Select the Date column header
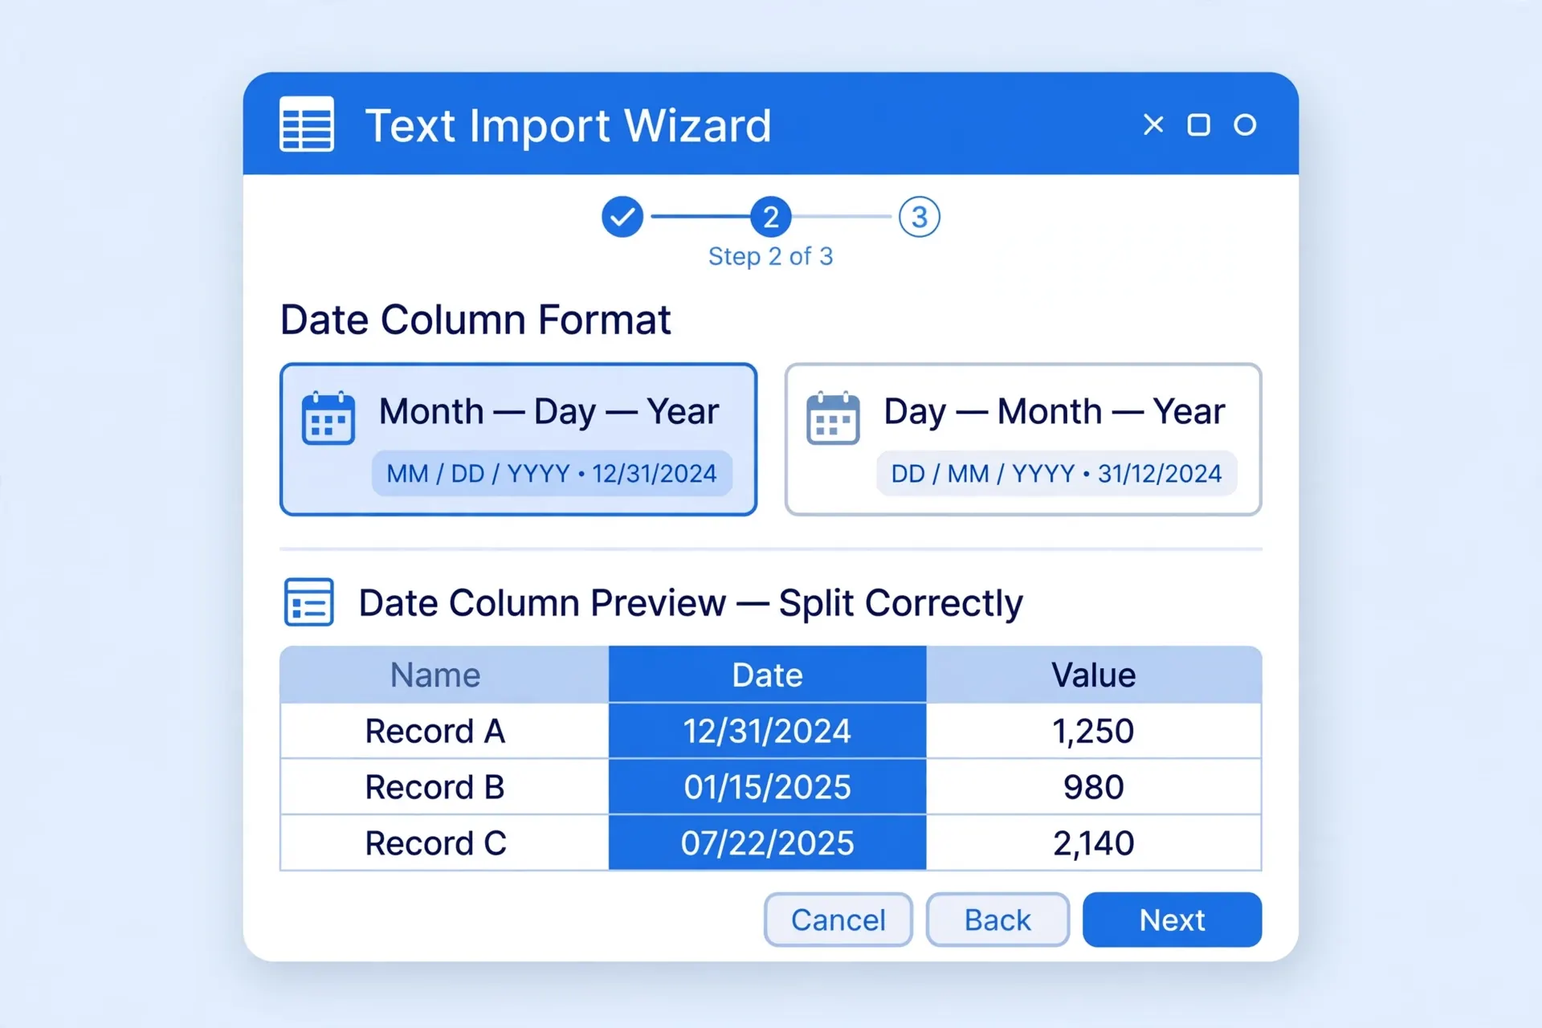 point(767,675)
